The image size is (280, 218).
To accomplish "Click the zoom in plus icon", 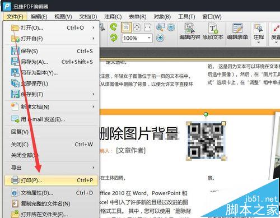I will click(x=160, y=38).
